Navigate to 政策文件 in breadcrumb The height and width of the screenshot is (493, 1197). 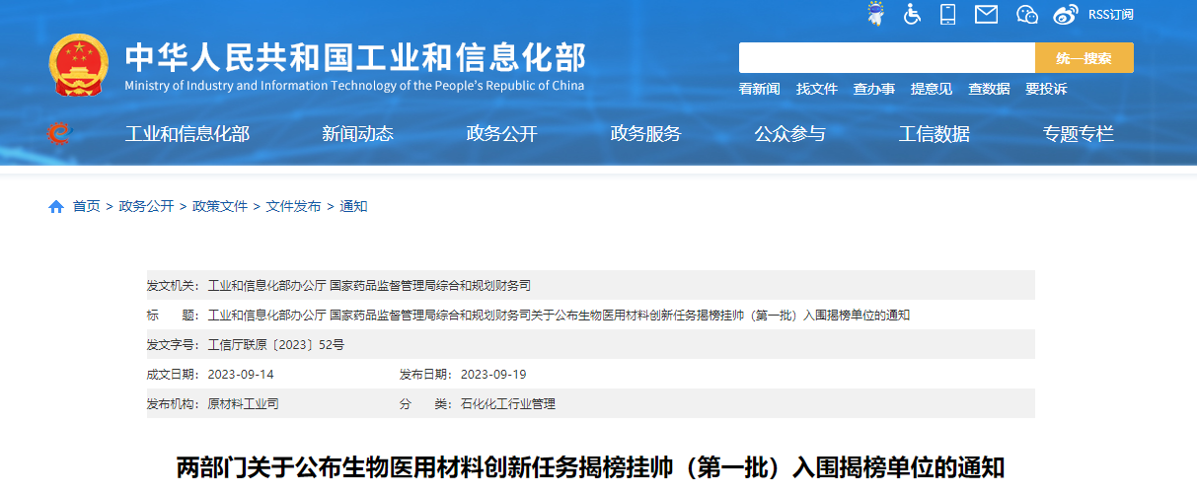coord(220,206)
